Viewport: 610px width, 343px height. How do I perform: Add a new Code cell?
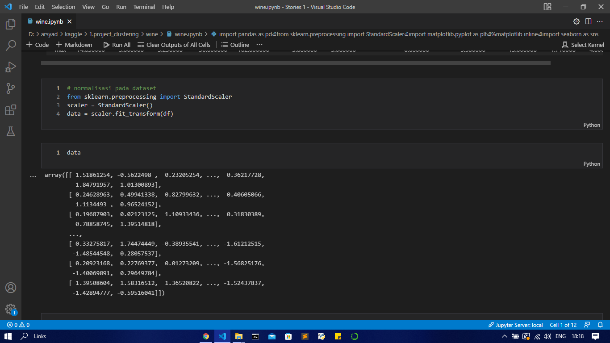[x=38, y=45]
